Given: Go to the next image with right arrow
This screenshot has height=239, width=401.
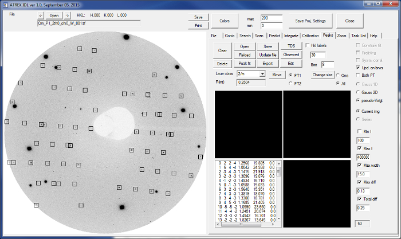Looking at the screenshot, I should (x=66, y=15).
